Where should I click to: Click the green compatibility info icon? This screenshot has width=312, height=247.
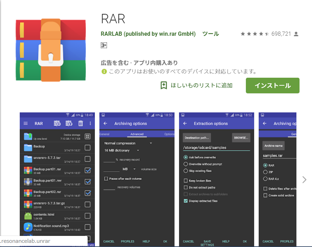pyautogui.click(x=104, y=71)
